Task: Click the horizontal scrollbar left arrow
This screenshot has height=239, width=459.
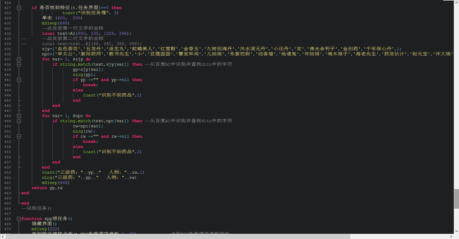Action: tap(3, 236)
